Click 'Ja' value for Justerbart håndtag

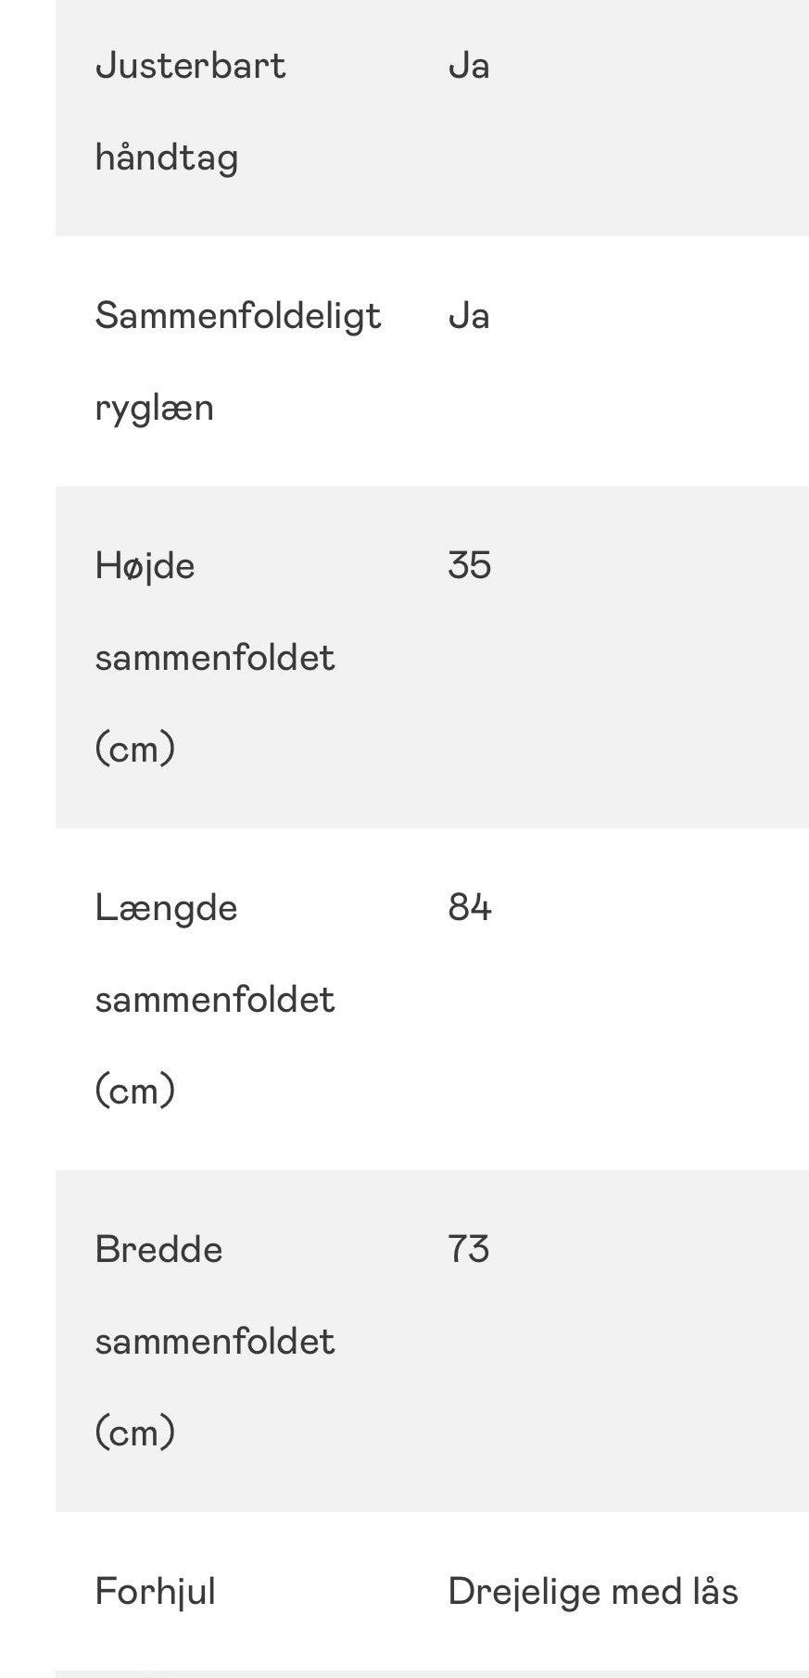[x=469, y=66]
